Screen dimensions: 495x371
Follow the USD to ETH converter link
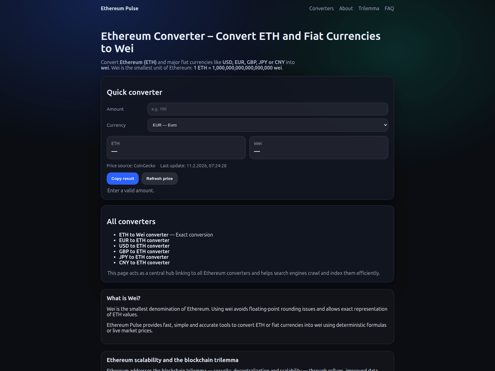(144, 246)
